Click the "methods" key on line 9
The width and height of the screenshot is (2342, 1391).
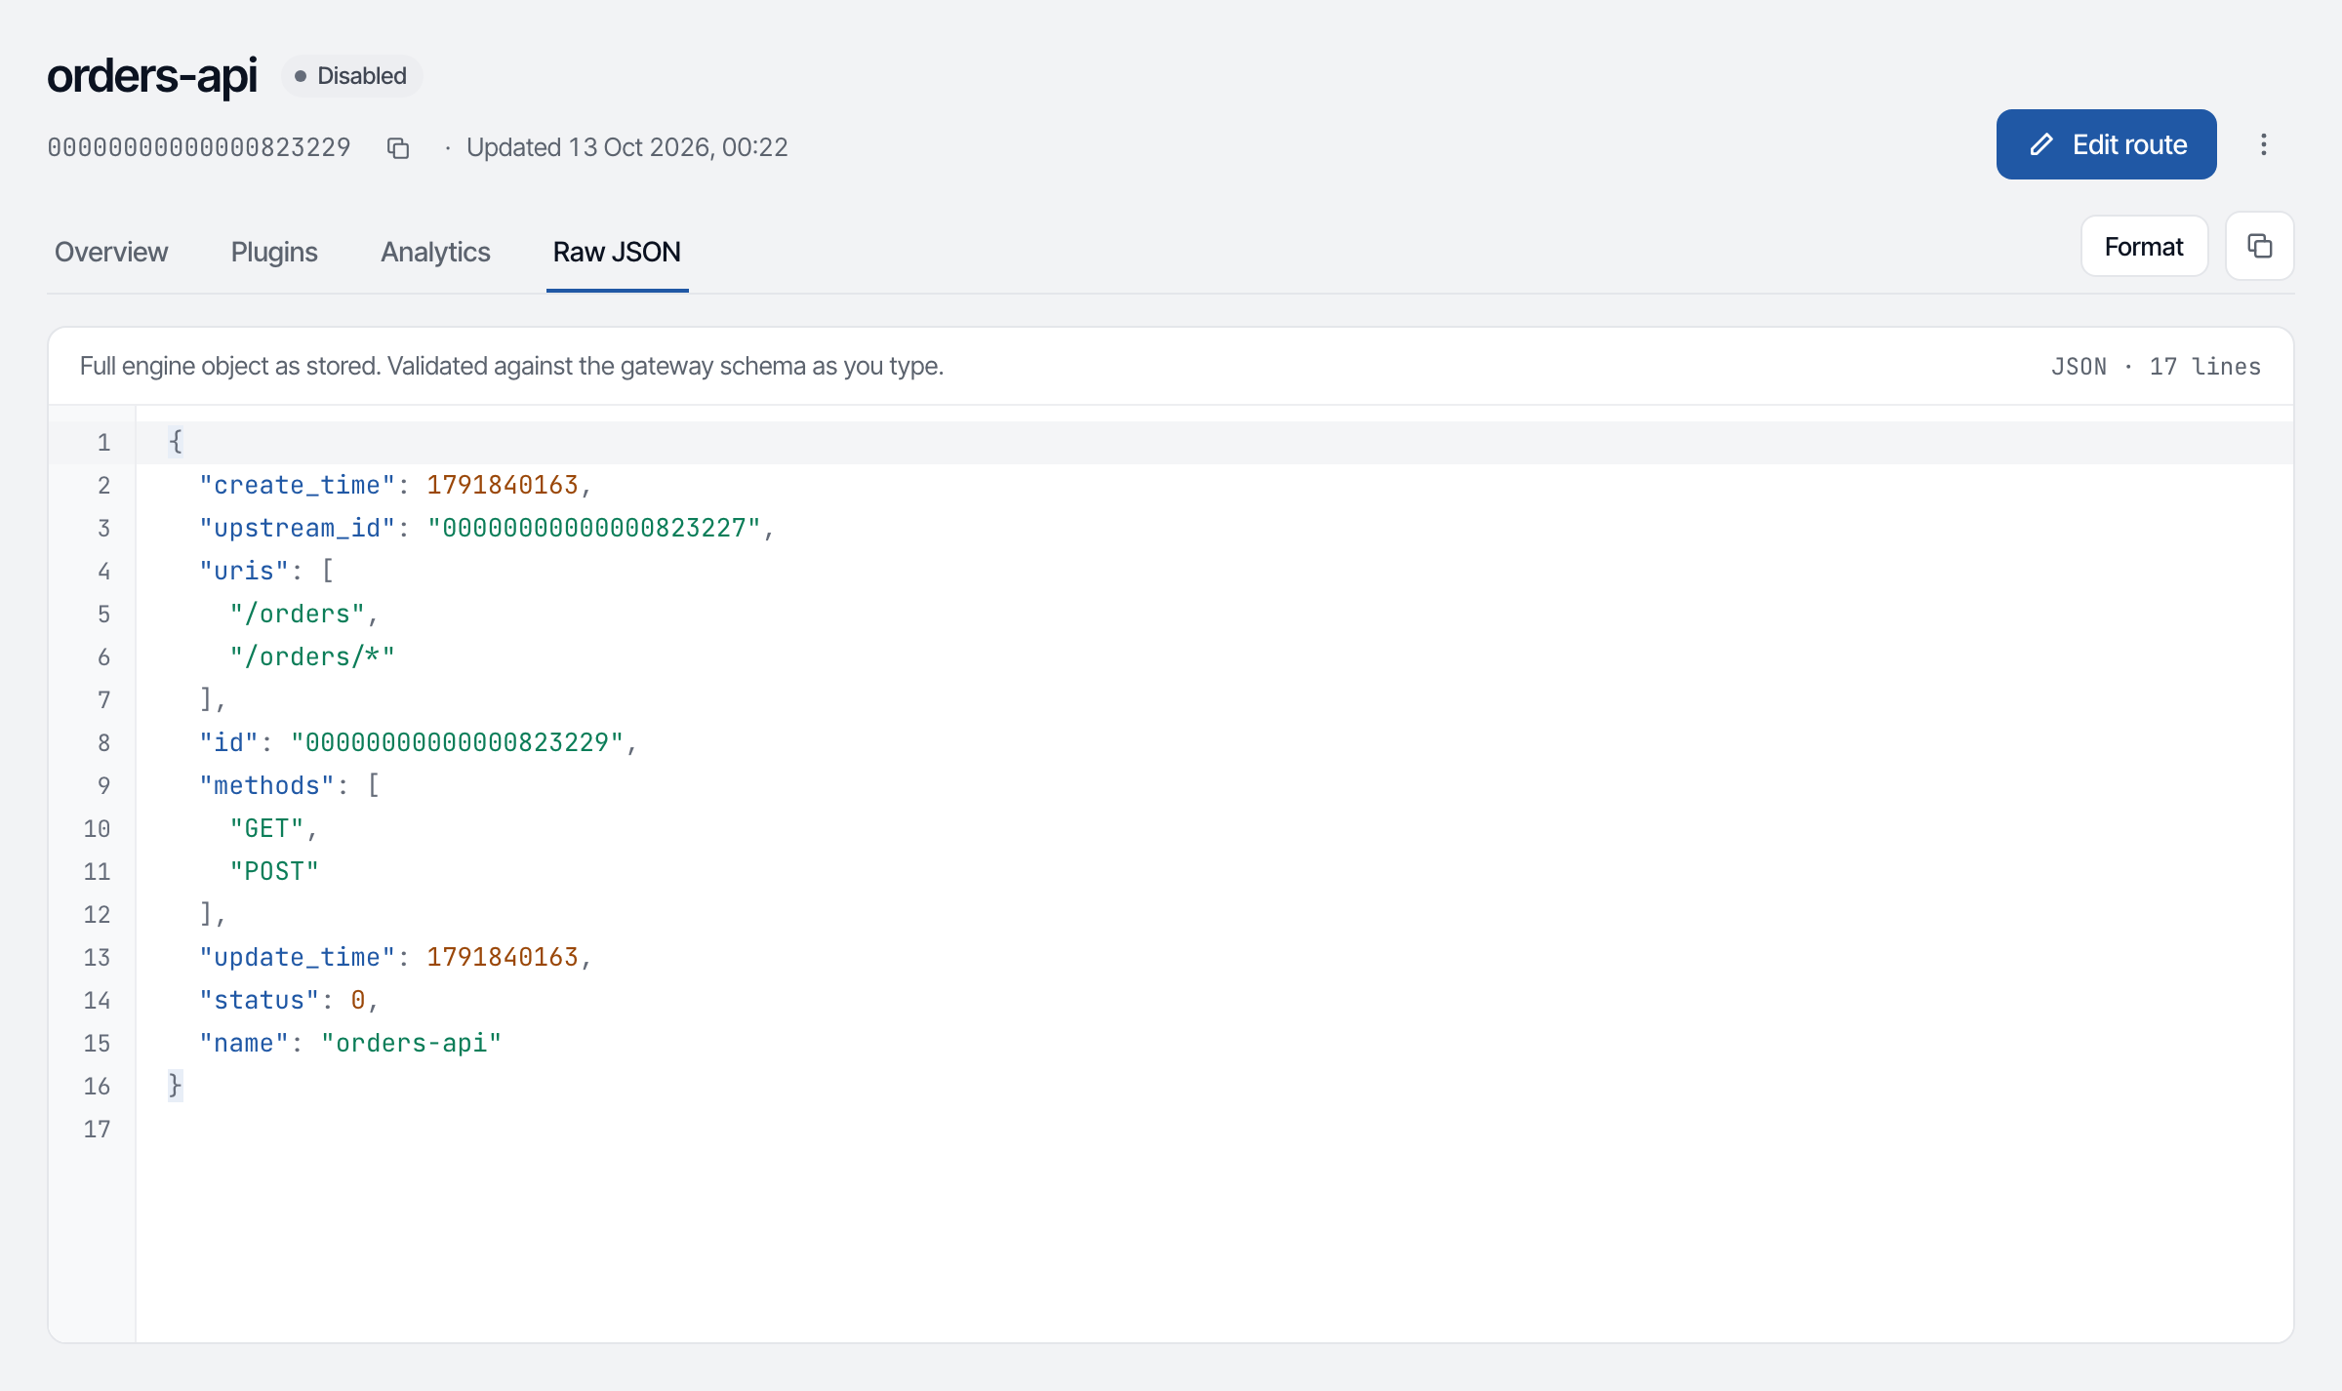(267, 785)
